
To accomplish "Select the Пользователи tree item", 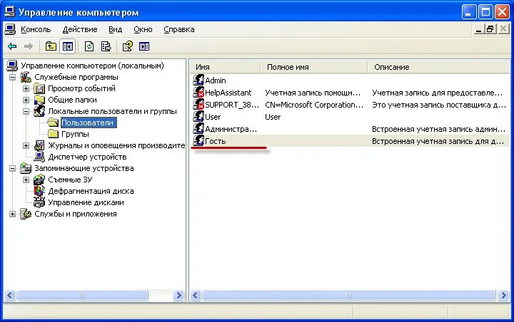I will 89,123.
